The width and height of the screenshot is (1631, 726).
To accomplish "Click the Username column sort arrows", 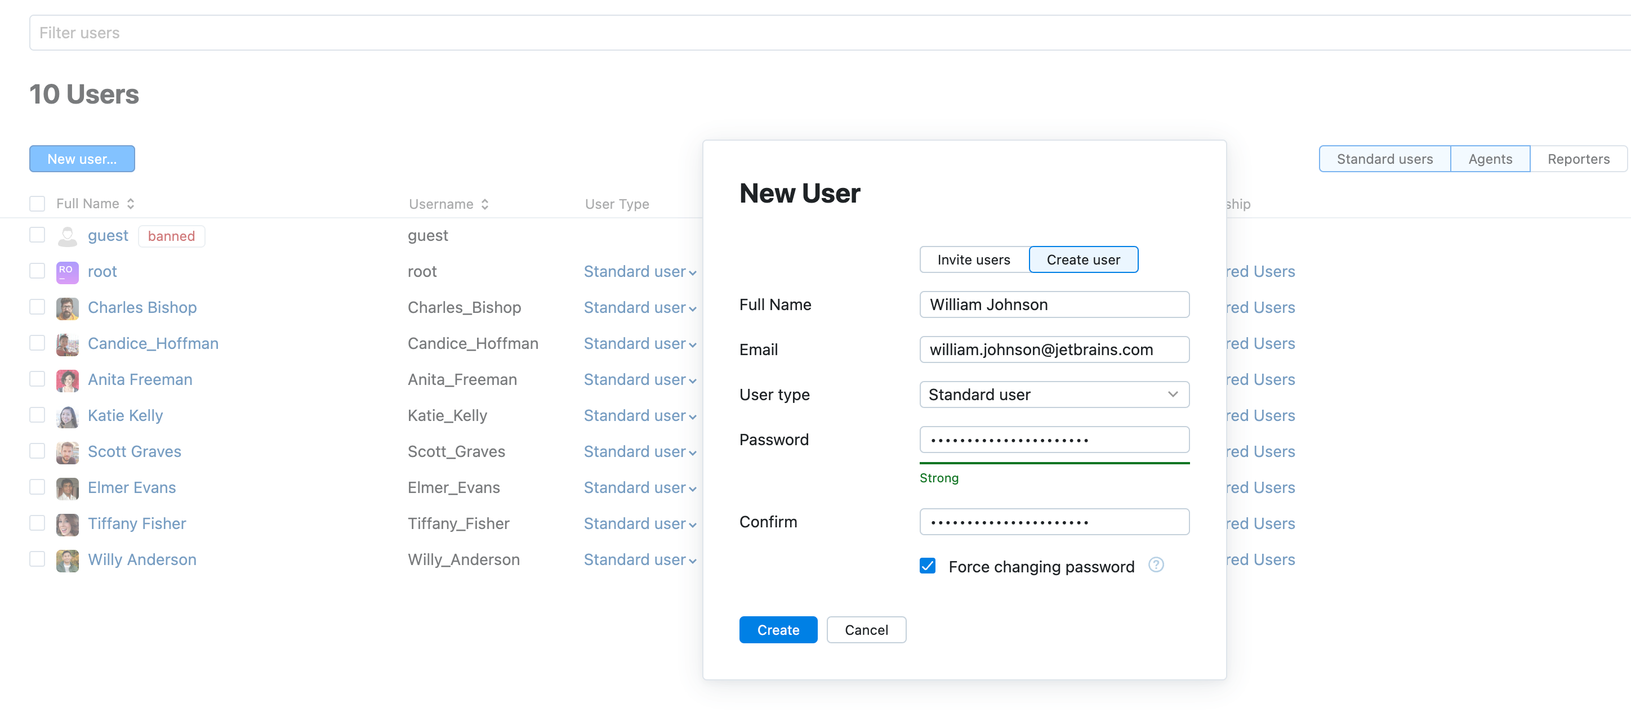I will click(485, 203).
